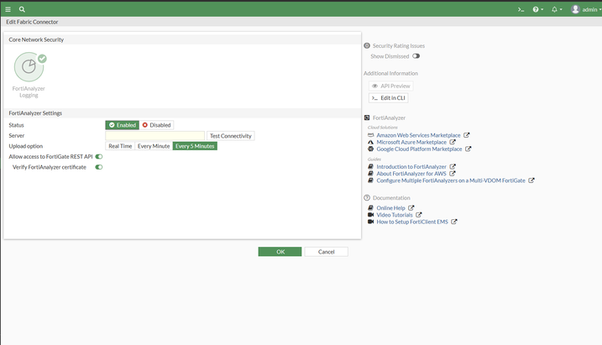This screenshot has width=602, height=345.
Task: Click external-link icon beside Video Tutorials
Action: click(x=419, y=215)
